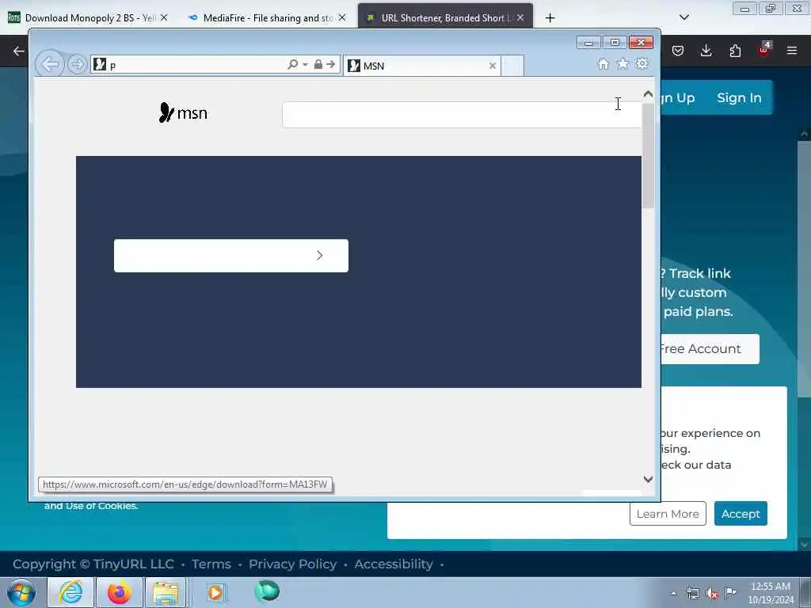Click Accept in cookie notice

741,514
